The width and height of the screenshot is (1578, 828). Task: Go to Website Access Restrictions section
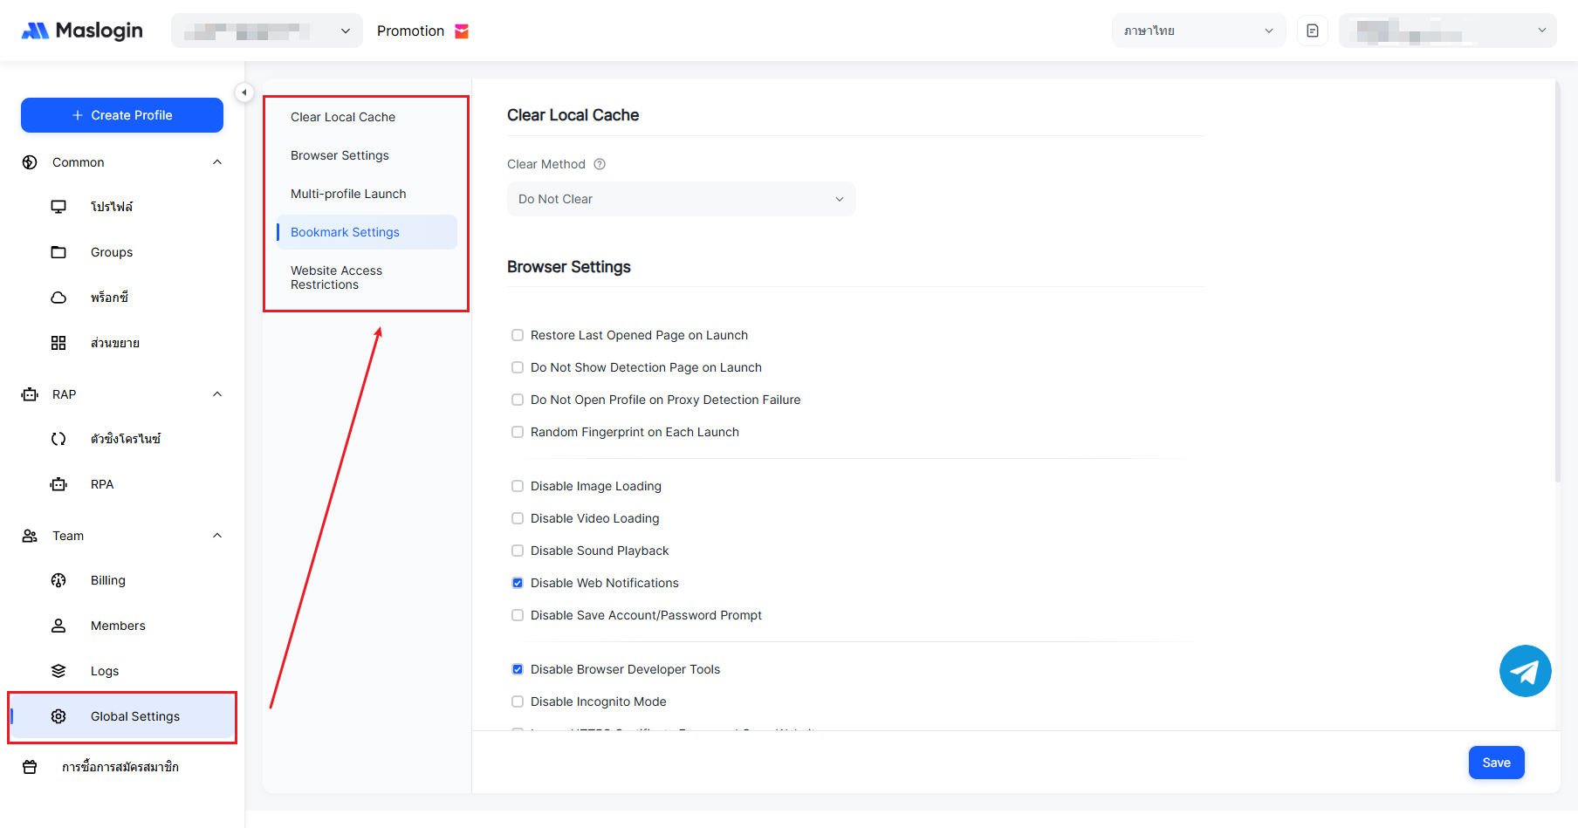(x=336, y=277)
